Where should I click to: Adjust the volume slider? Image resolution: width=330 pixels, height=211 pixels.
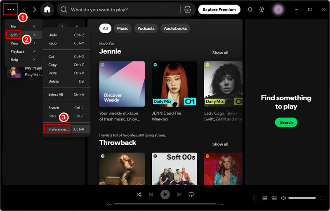[x=302, y=198]
